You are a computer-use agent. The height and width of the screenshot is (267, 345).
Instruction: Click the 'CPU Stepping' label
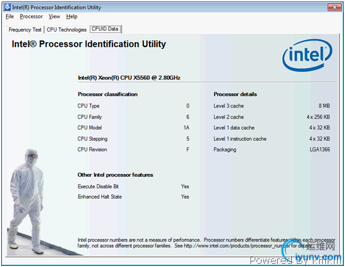point(92,139)
